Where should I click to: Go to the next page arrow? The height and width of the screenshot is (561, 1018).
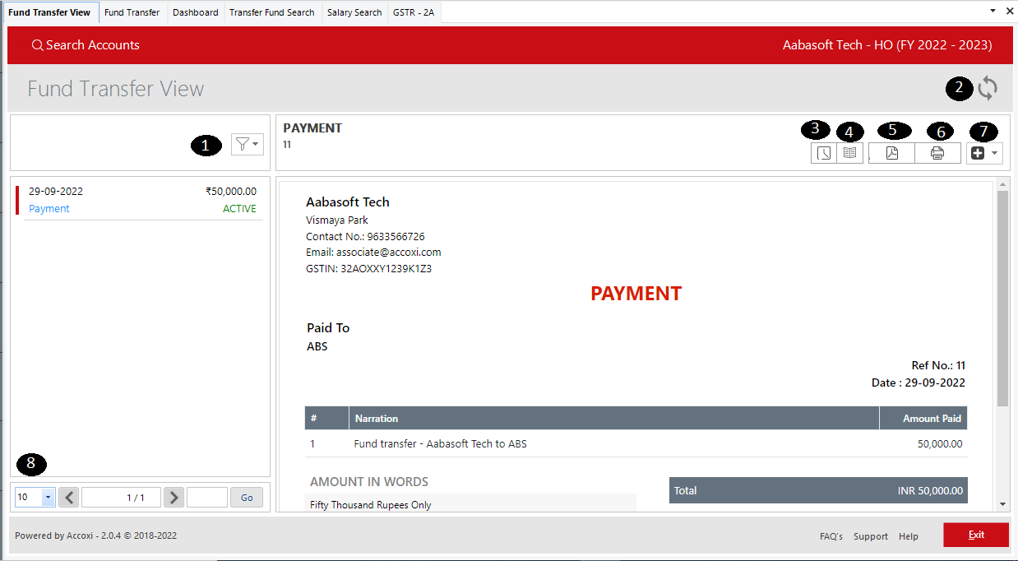pos(174,497)
